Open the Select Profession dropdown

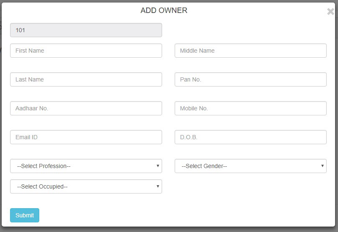click(86, 166)
